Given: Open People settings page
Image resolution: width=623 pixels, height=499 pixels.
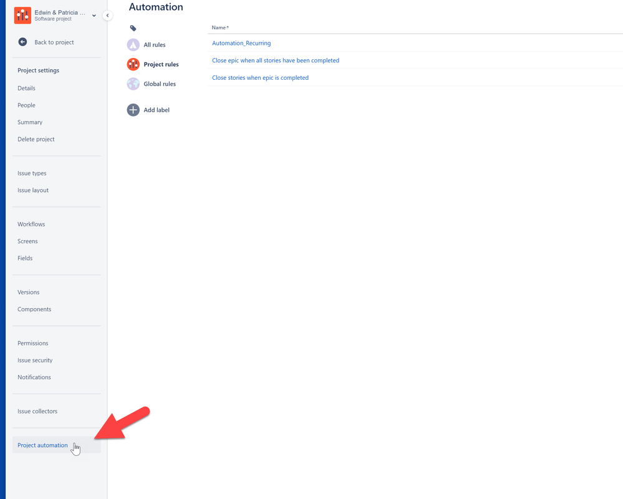Looking at the screenshot, I should [x=26, y=105].
